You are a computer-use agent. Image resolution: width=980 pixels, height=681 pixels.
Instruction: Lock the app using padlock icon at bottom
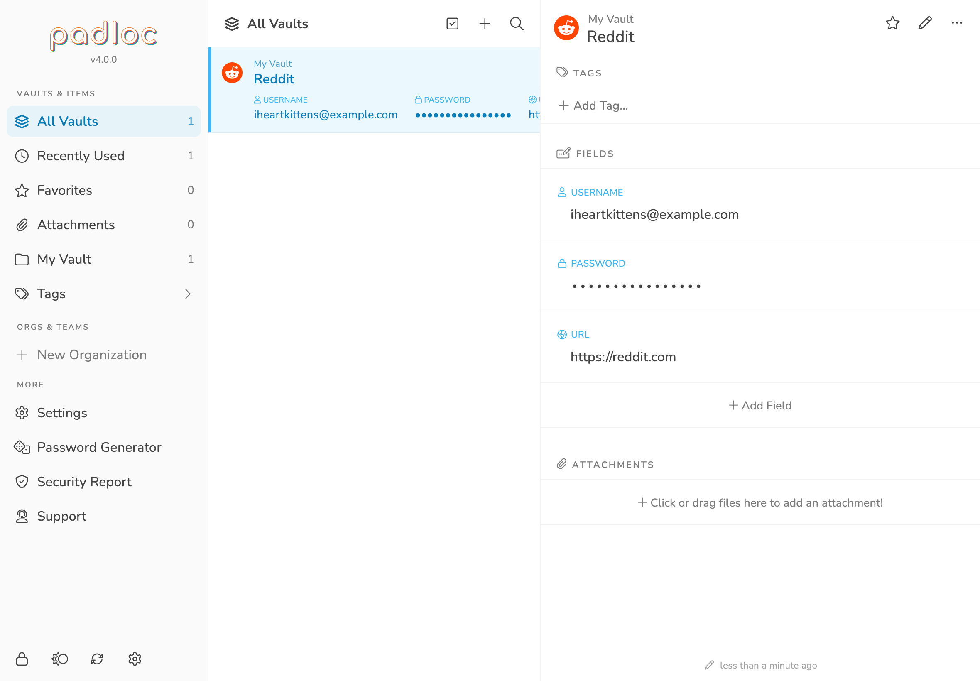22,659
